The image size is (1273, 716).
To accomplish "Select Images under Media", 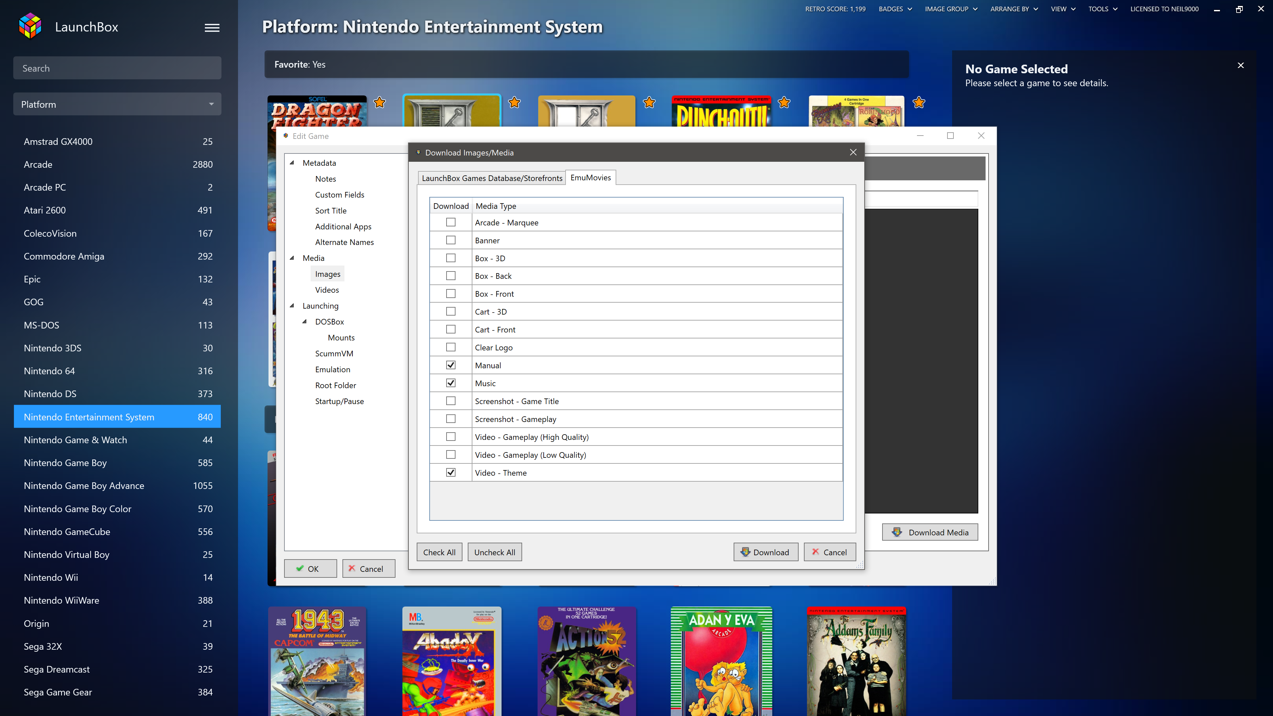I will (328, 274).
